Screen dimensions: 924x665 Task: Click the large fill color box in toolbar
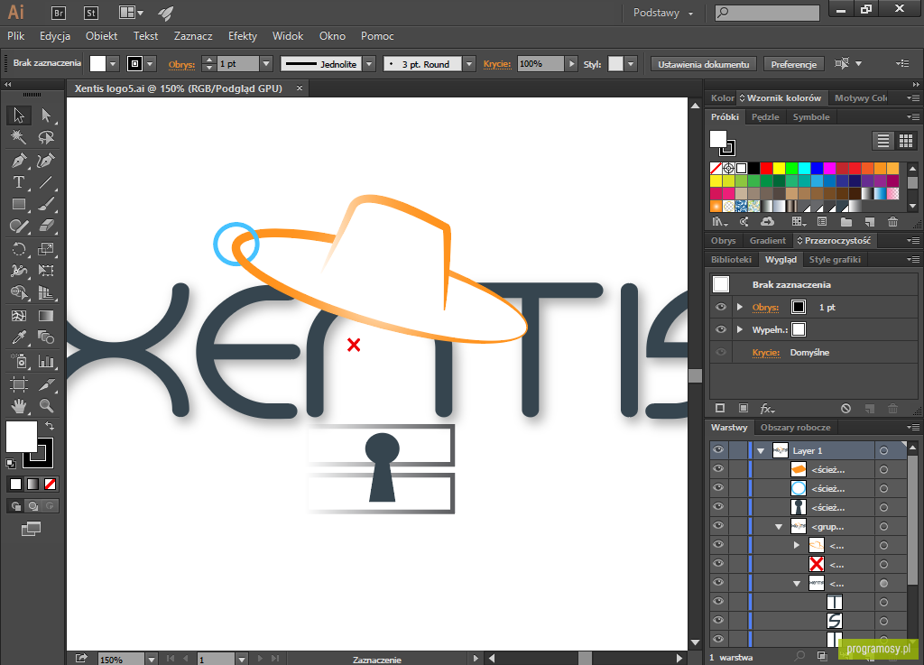(22, 437)
